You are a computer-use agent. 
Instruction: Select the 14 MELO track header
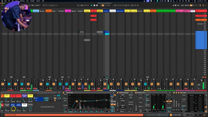click(x=87, y=11)
